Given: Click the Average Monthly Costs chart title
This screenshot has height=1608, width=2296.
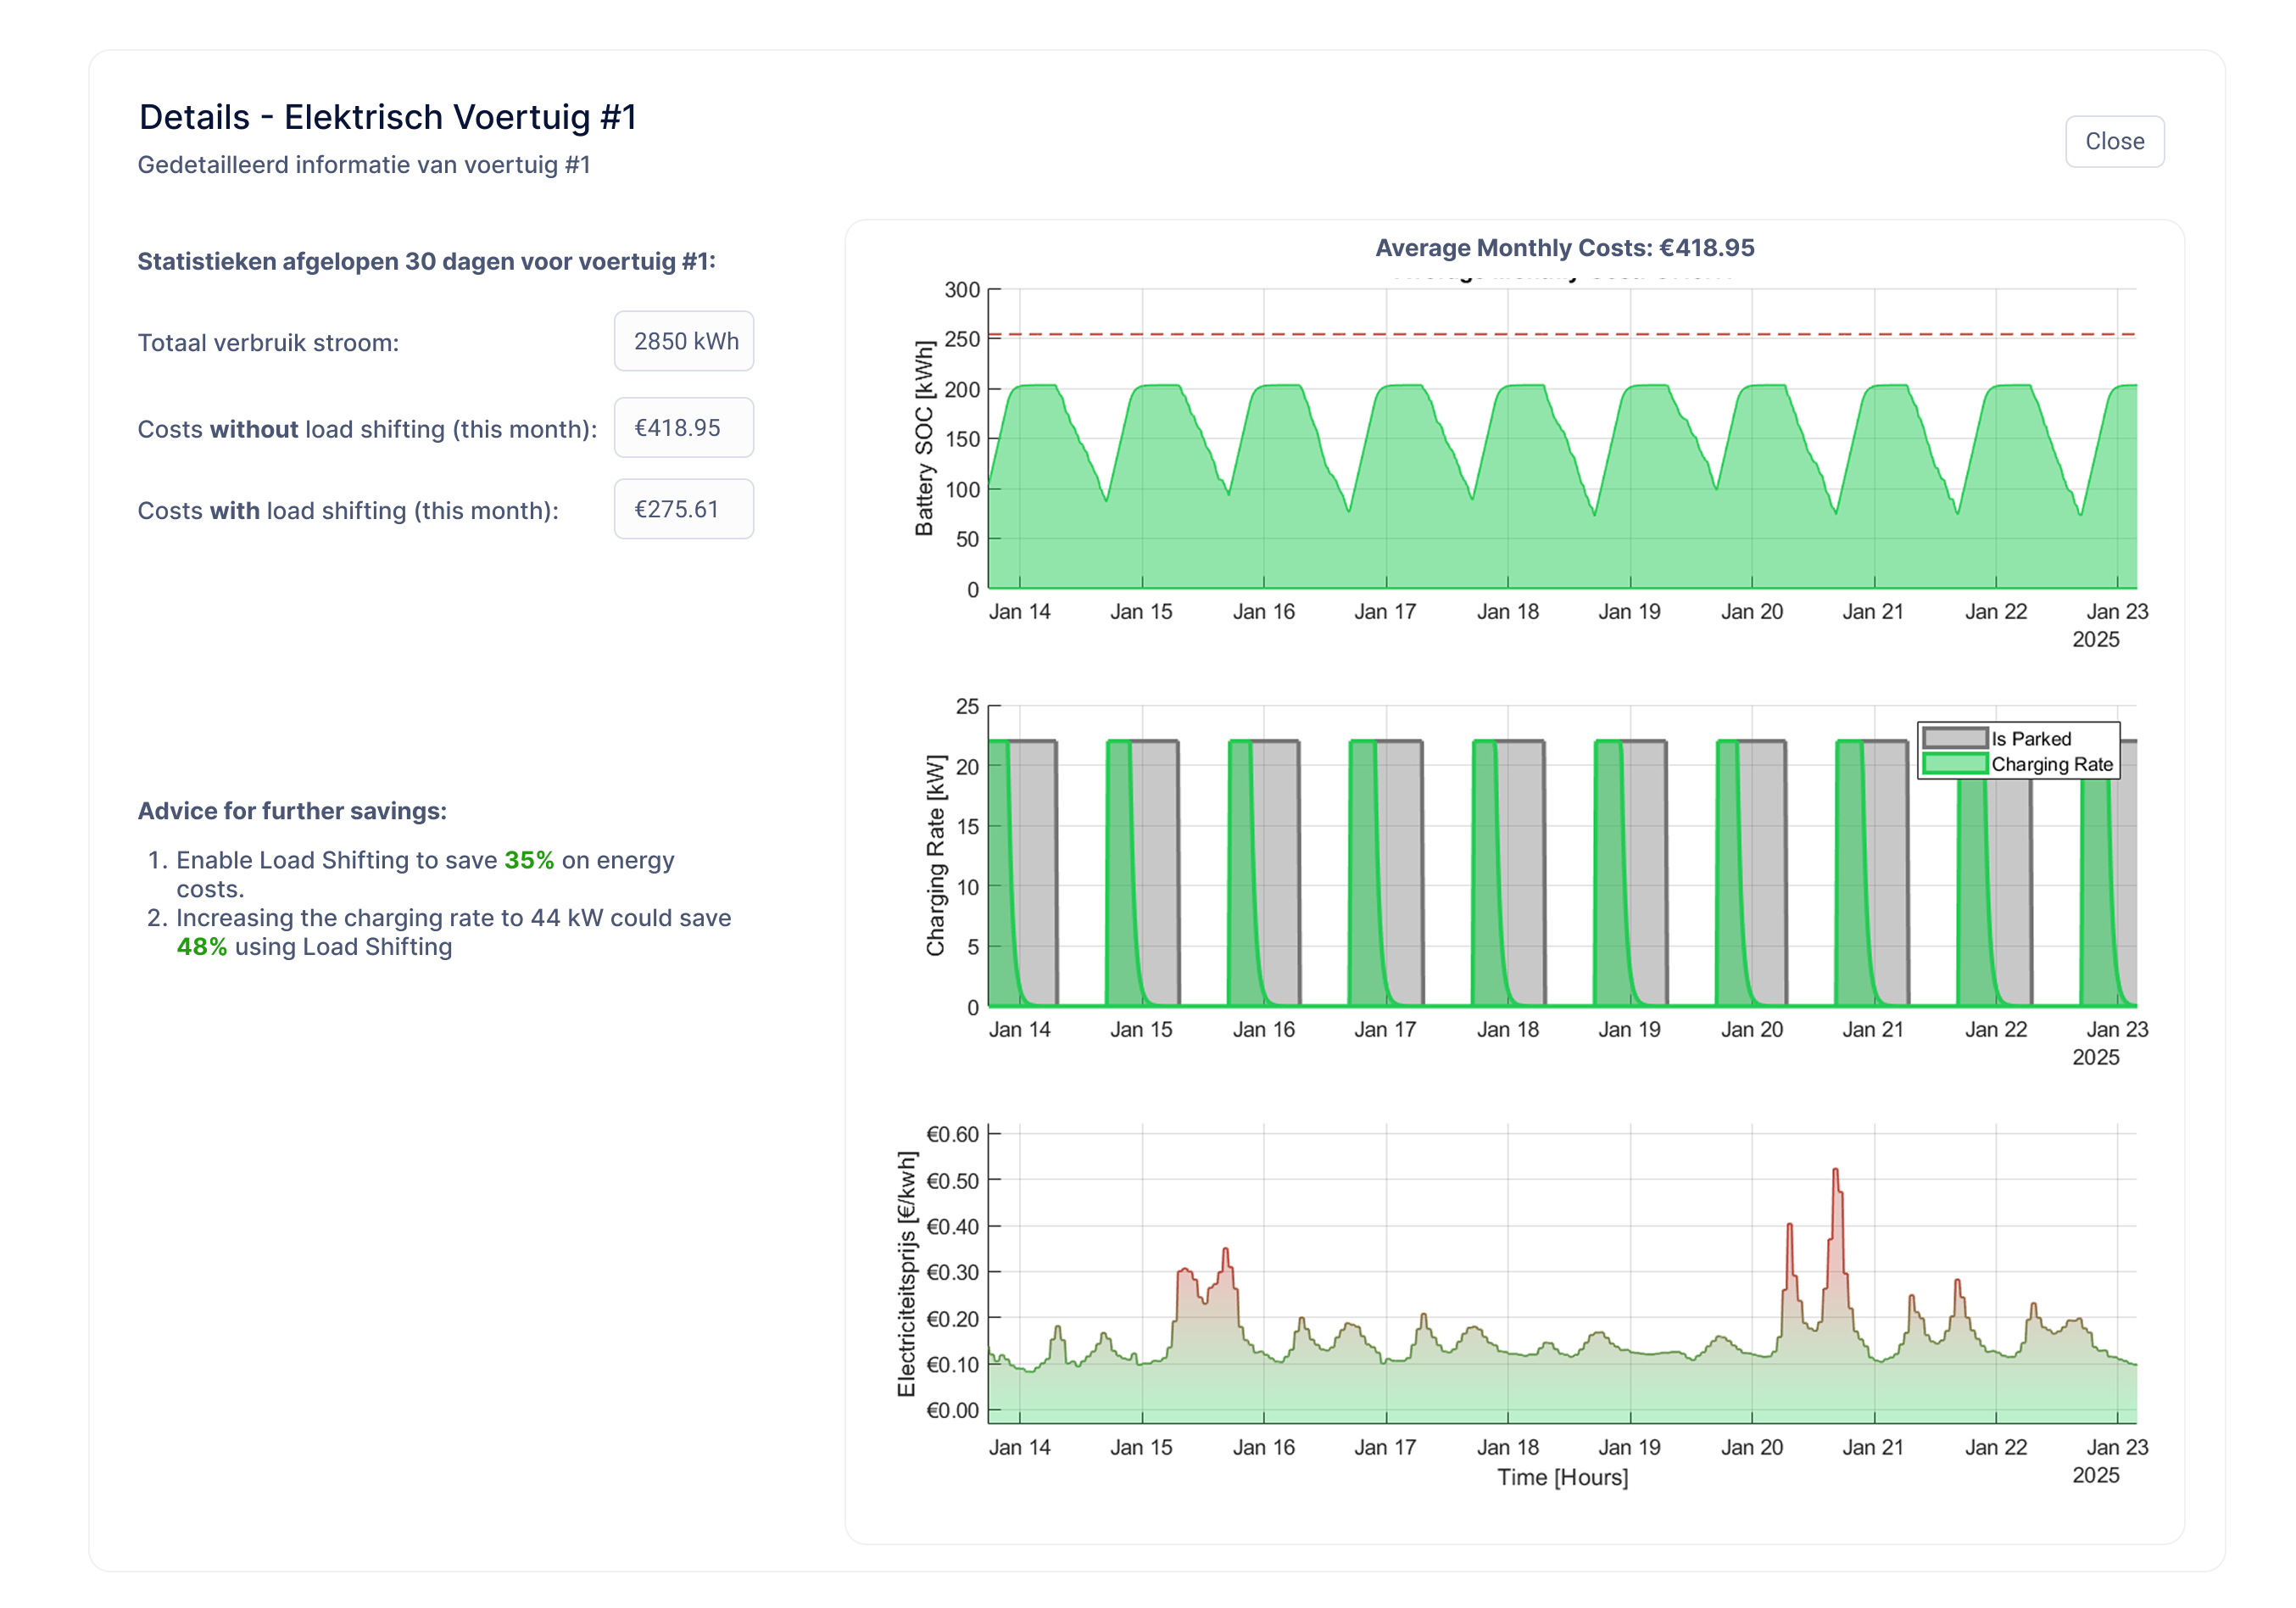Looking at the screenshot, I should click(1564, 248).
